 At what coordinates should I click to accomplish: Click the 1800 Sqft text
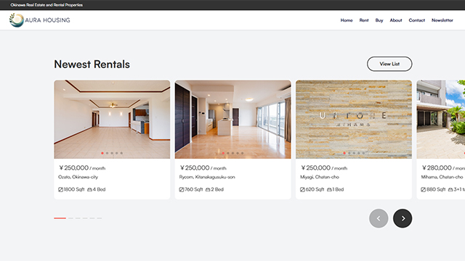(x=74, y=189)
